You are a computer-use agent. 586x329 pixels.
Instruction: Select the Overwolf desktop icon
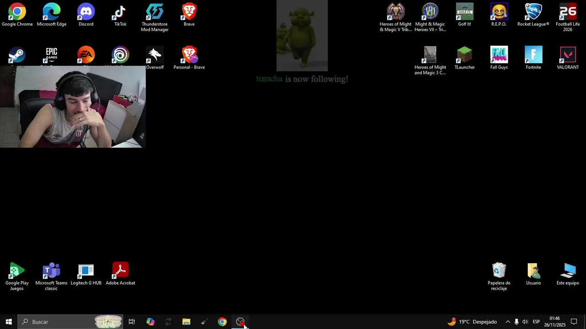pyautogui.click(x=154, y=58)
